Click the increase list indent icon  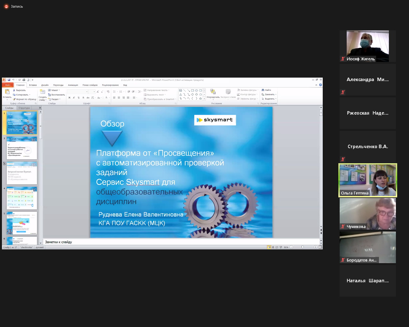pyautogui.click(x=133, y=92)
